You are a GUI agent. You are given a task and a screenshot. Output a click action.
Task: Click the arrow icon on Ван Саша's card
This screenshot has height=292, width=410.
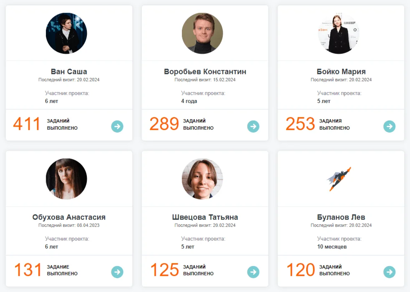117,126
